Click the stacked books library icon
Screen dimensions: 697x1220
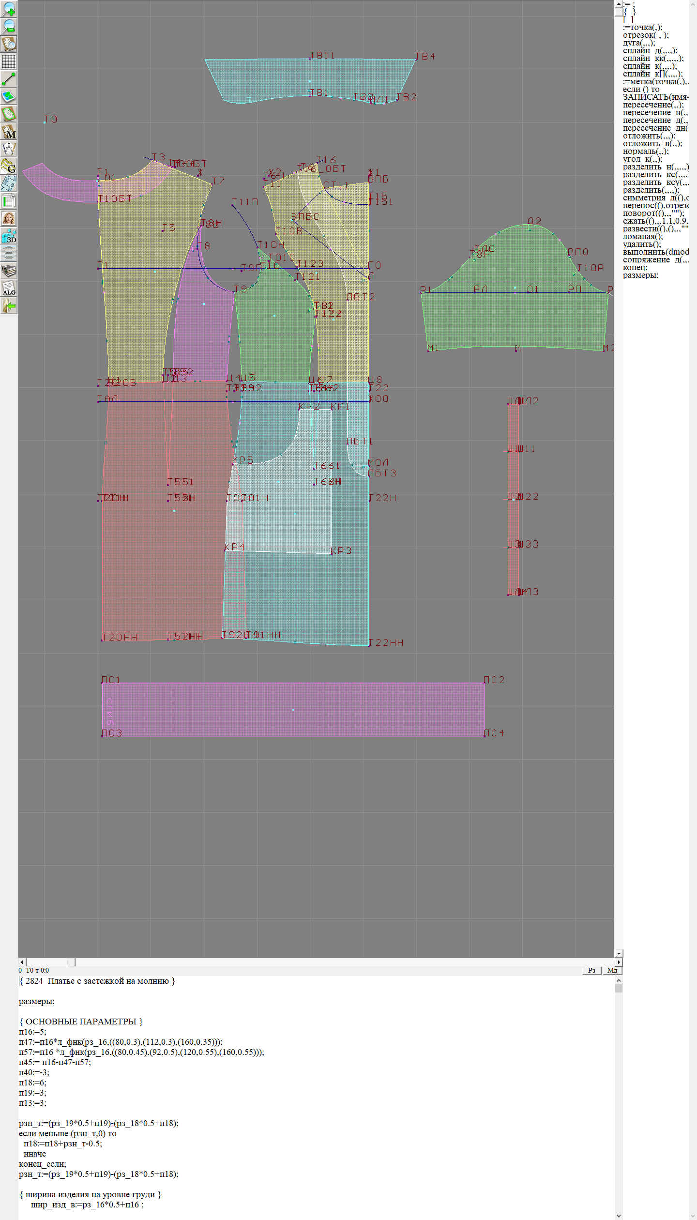(9, 271)
